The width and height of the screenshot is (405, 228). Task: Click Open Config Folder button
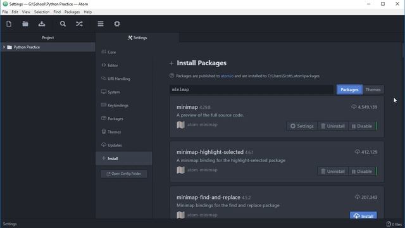point(124,174)
